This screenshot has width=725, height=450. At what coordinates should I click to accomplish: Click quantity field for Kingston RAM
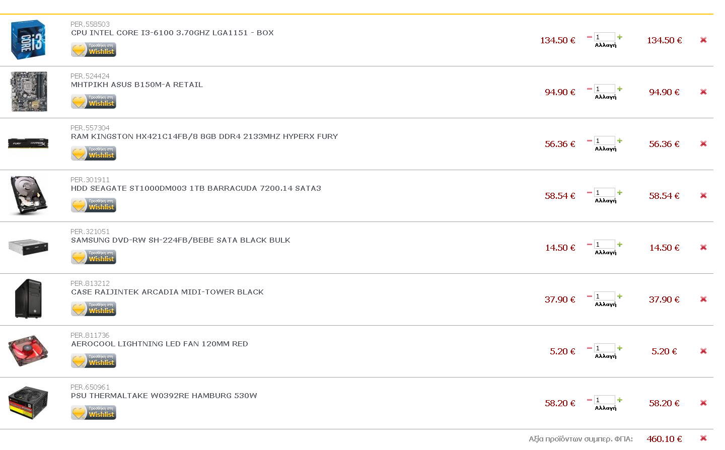pyautogui.click(x=604, y=140)
